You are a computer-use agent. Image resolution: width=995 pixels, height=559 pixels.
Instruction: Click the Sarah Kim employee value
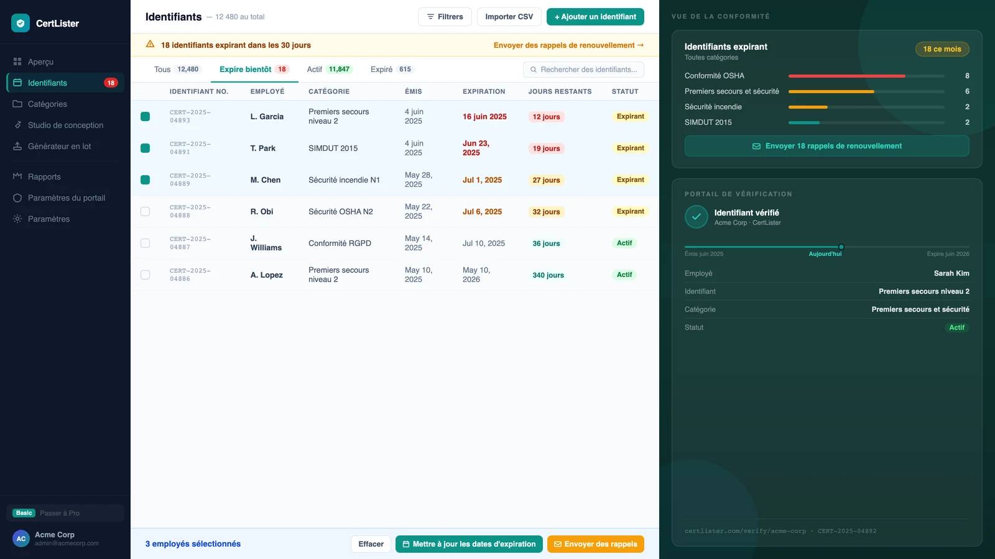point(951,273)
